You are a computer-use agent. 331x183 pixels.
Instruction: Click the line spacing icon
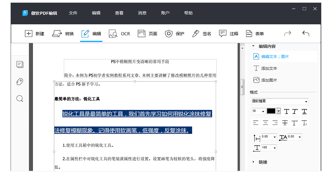257,138
